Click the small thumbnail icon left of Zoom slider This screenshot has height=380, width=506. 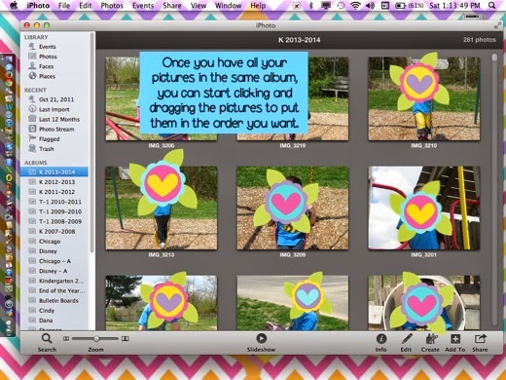tap(66, 339)
